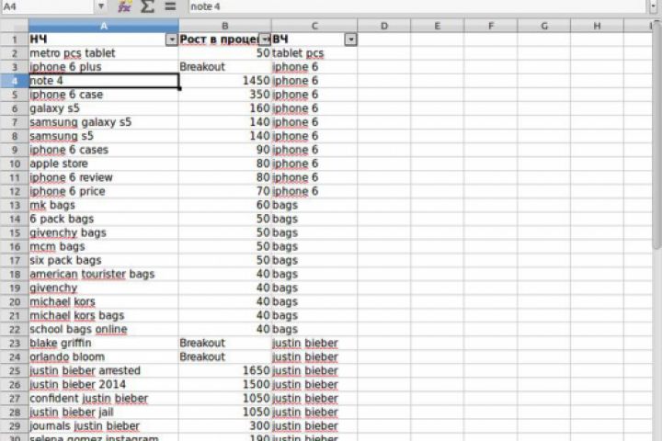The height and width of the screenshot is (441, 662).
Task: Click cell 'confident justin bieber'
Action: point(103,399)
